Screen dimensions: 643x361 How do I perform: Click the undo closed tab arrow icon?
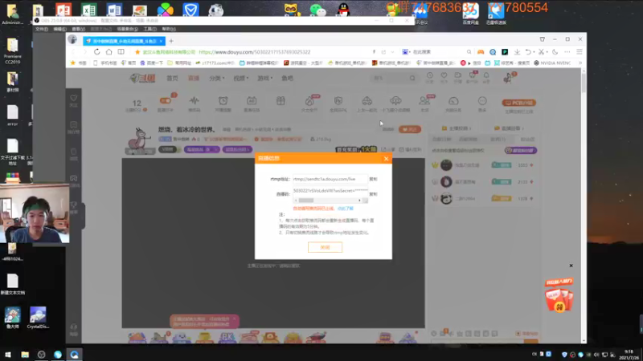coord(528,52)
